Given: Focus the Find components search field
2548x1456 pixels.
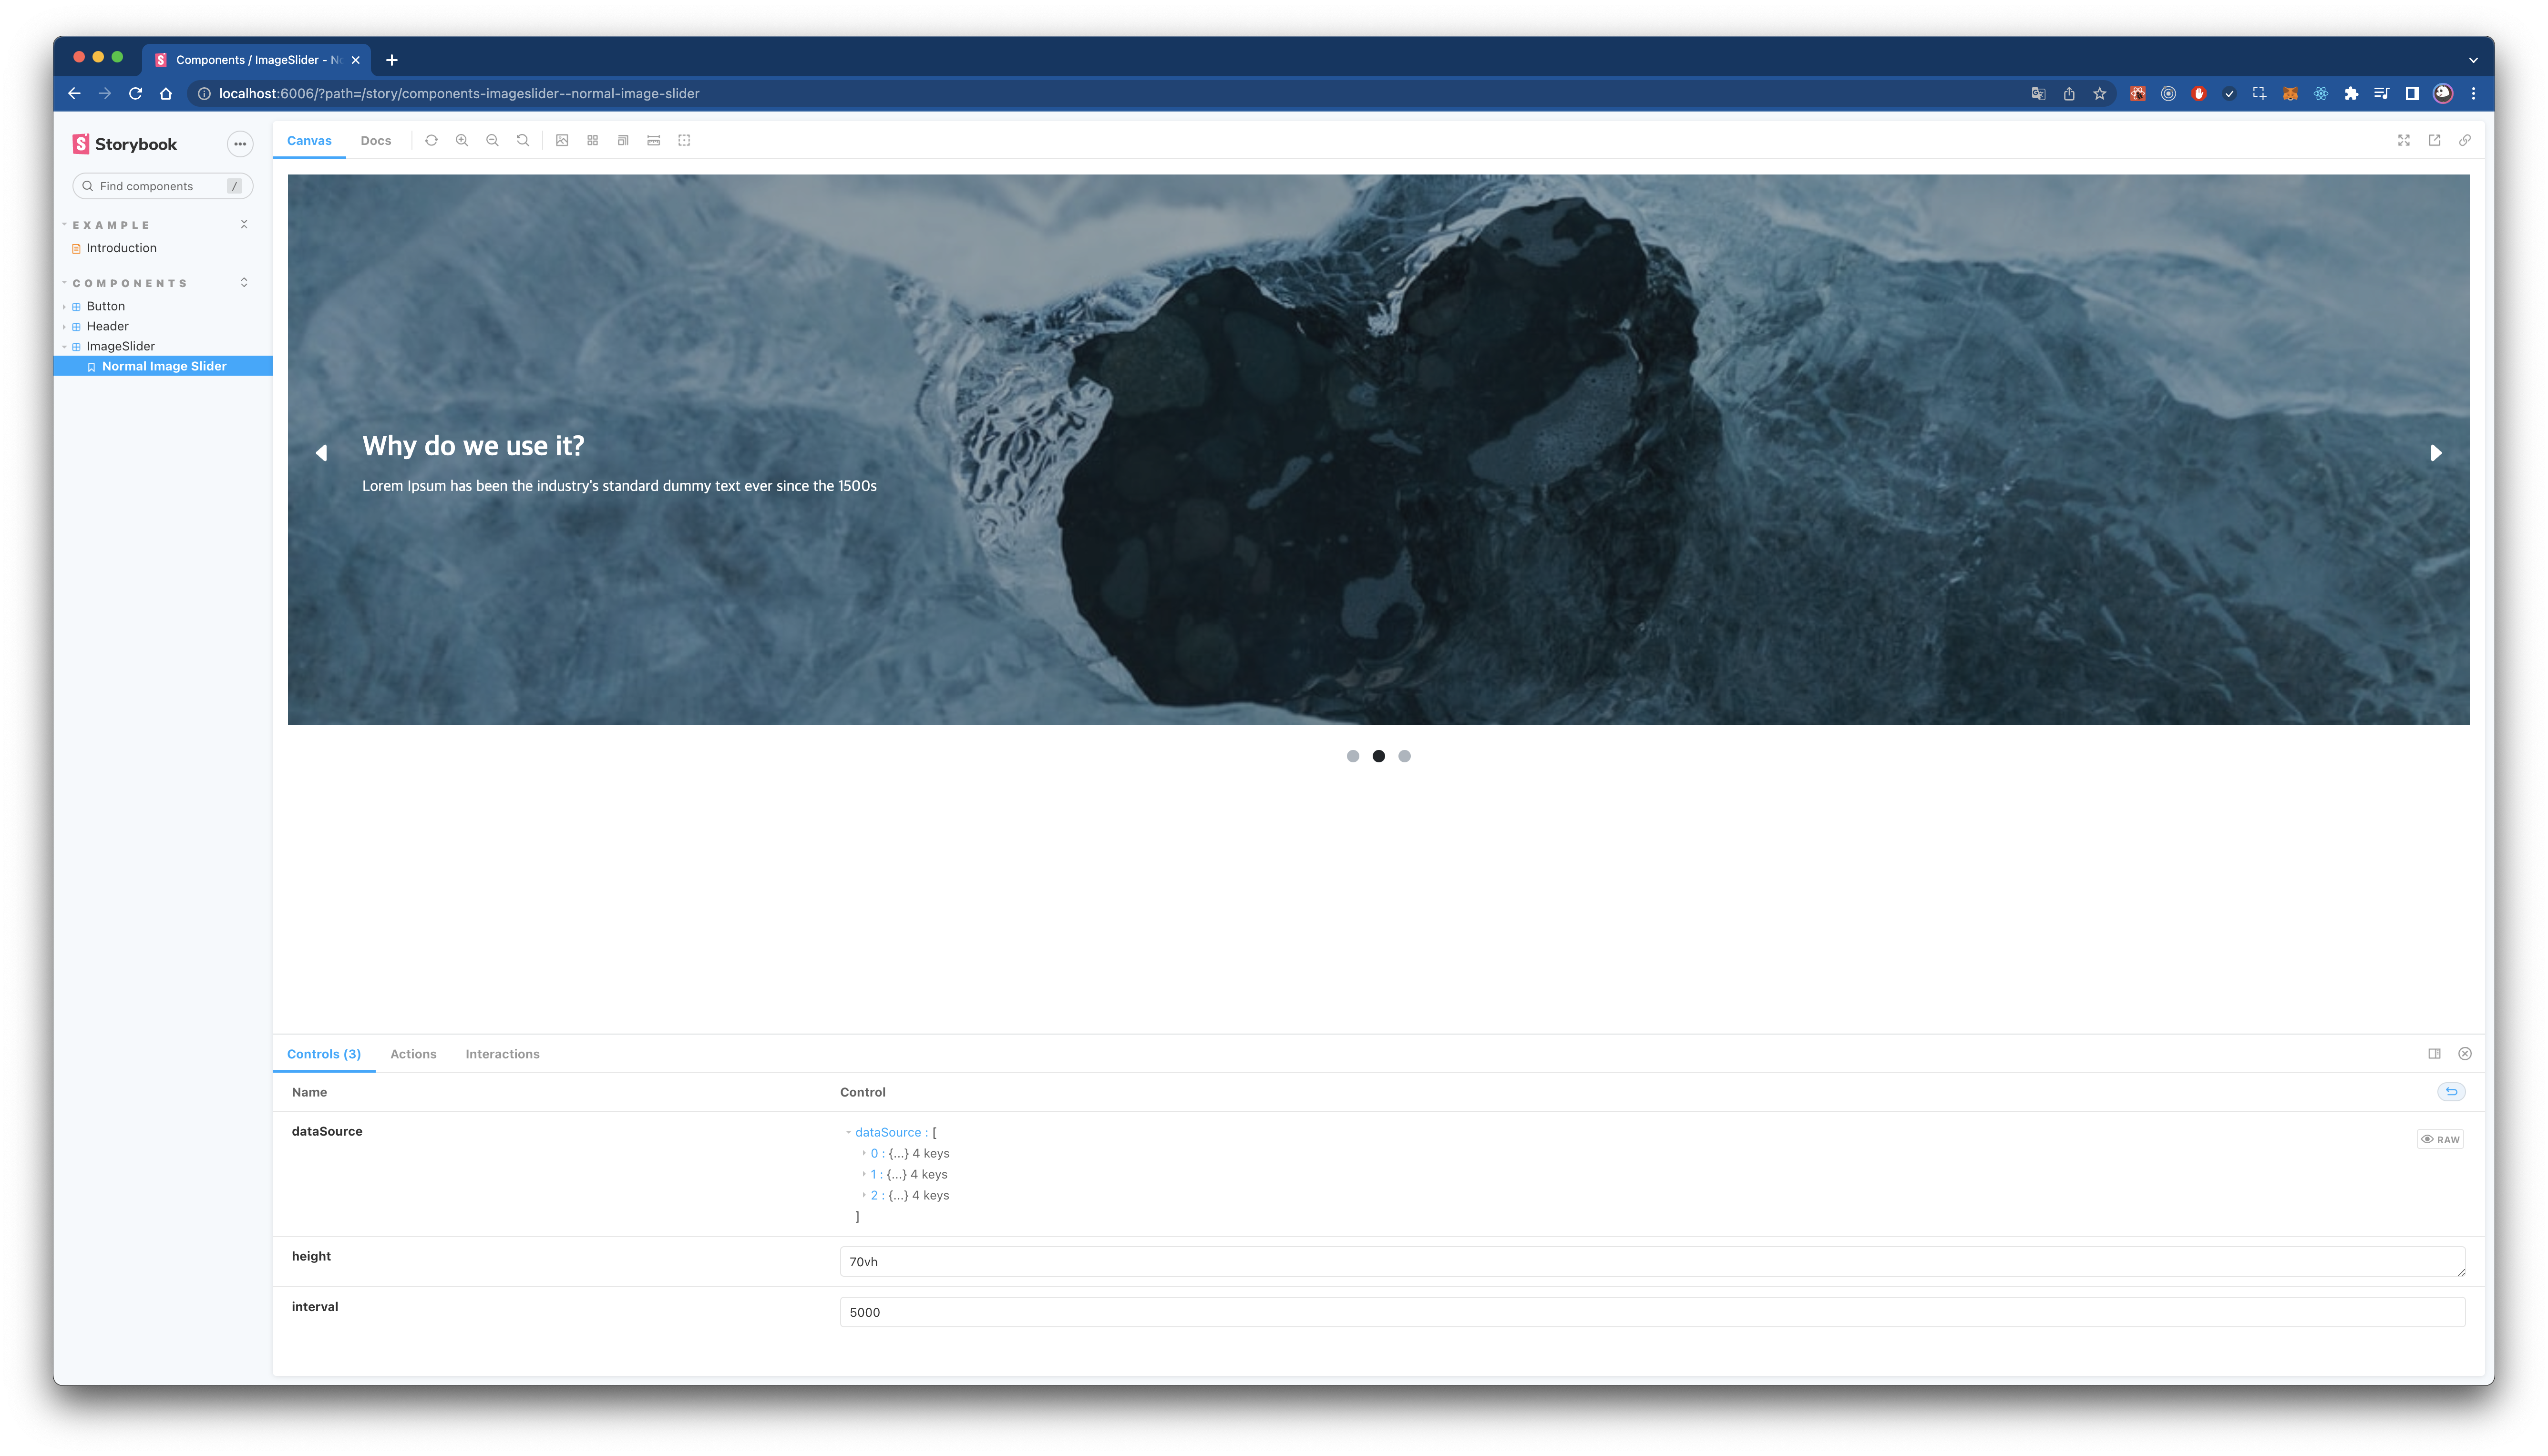Looking at the screenshot, I should point(162,186).
